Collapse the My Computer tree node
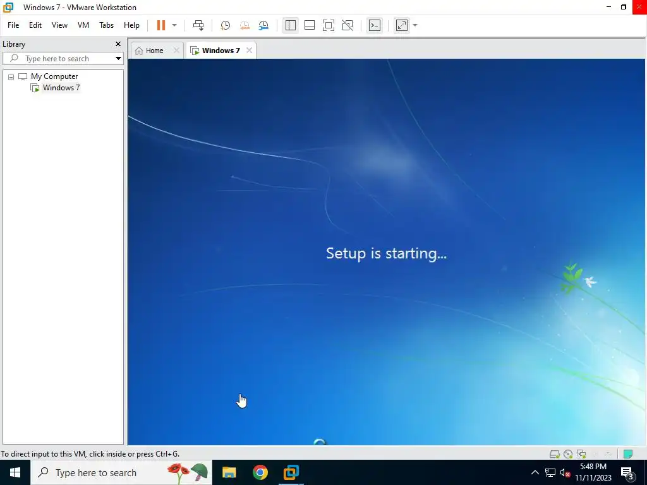647x485 pixels. tap(11, 76)
